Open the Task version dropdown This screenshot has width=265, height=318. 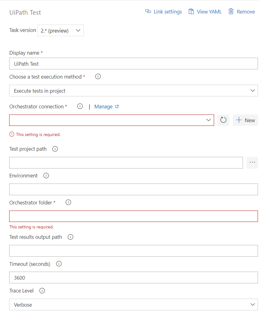click(61, 30)
